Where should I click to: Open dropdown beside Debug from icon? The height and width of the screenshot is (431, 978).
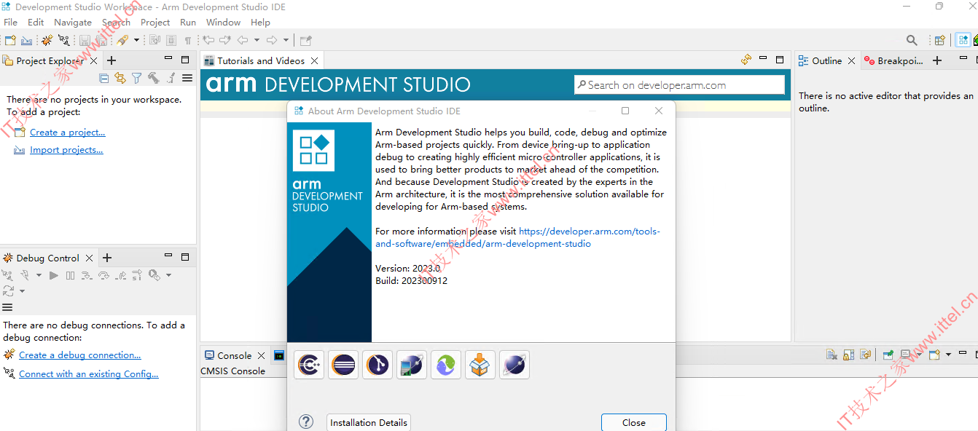tap(168, 275)
